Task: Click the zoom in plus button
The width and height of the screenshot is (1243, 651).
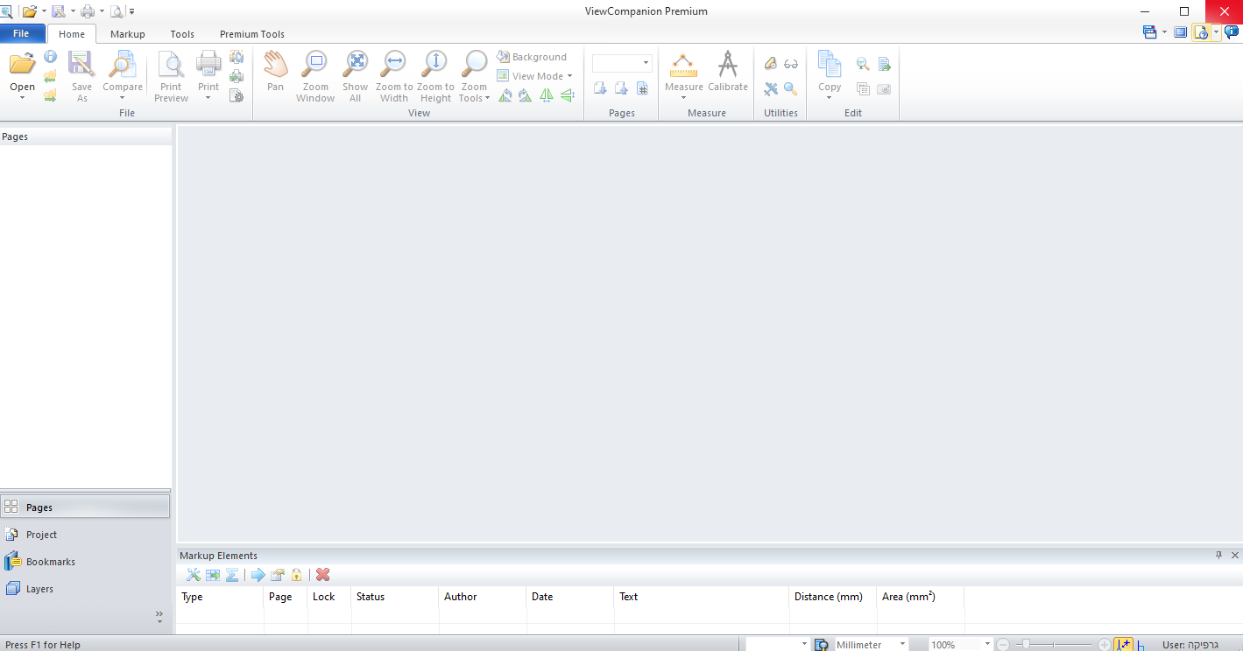Action: pos(1104,645)
